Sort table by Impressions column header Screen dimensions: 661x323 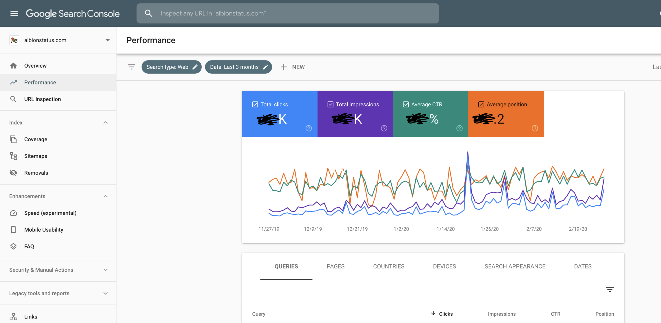pyautogui.click(x=502, y=314)
